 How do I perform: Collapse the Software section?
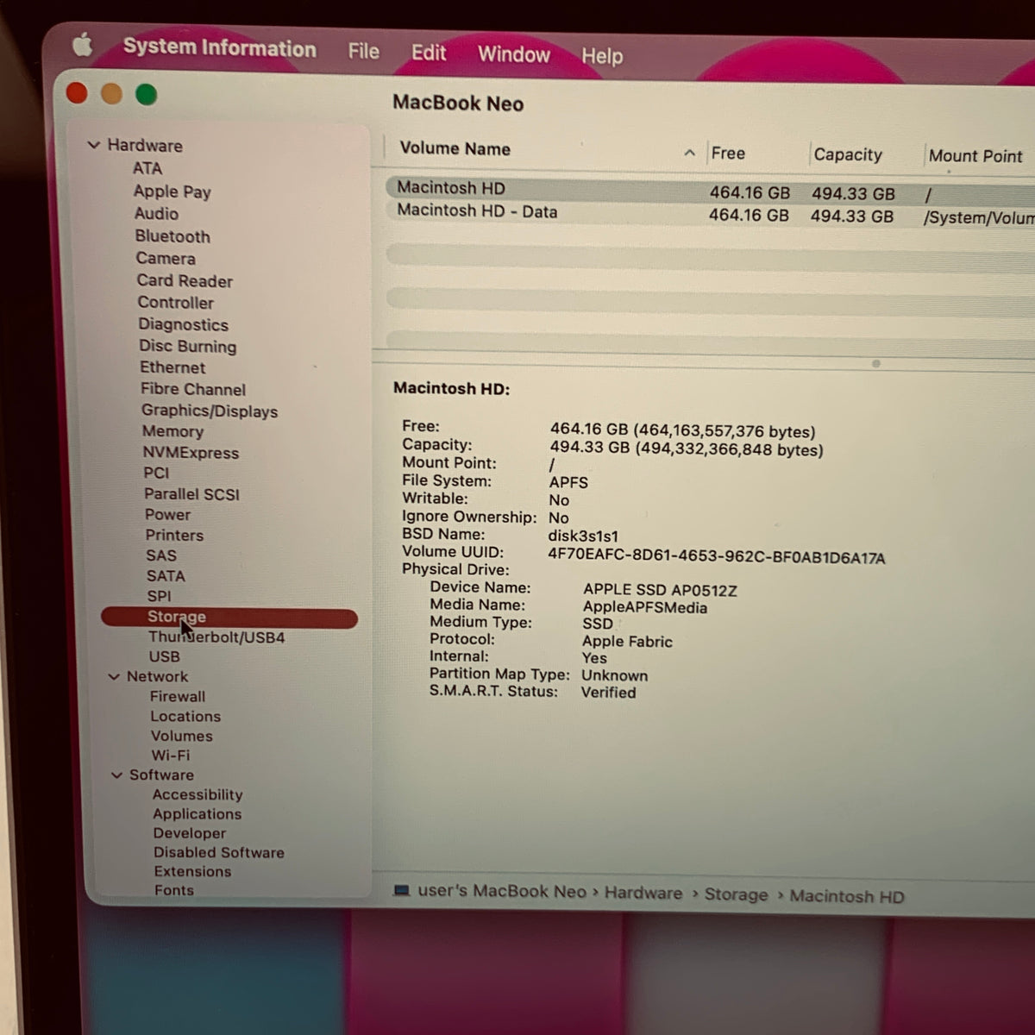coord(116,775)
